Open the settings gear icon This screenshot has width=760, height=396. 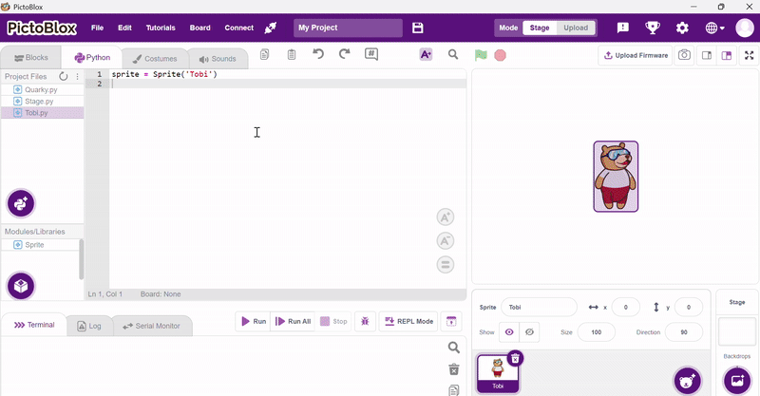point(681,28)
